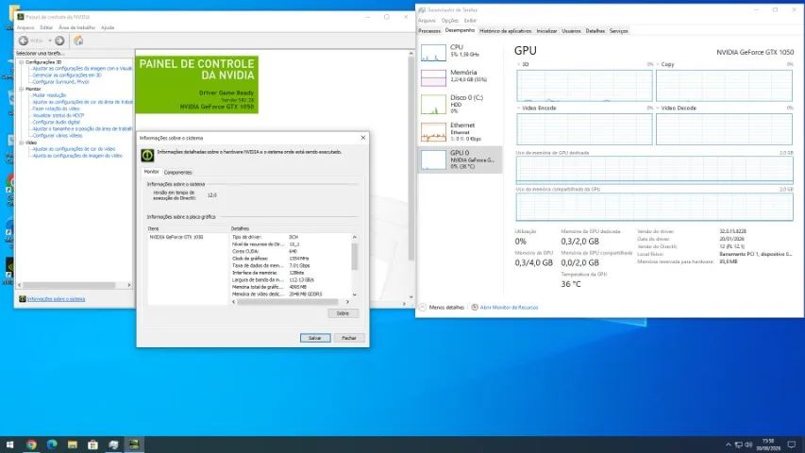
Task: Open Windows Start menu
Action: click(x=9, y=445)
